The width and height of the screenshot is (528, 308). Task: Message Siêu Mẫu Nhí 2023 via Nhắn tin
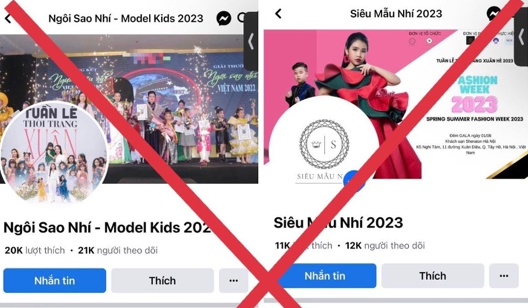[x=325, y=276]
